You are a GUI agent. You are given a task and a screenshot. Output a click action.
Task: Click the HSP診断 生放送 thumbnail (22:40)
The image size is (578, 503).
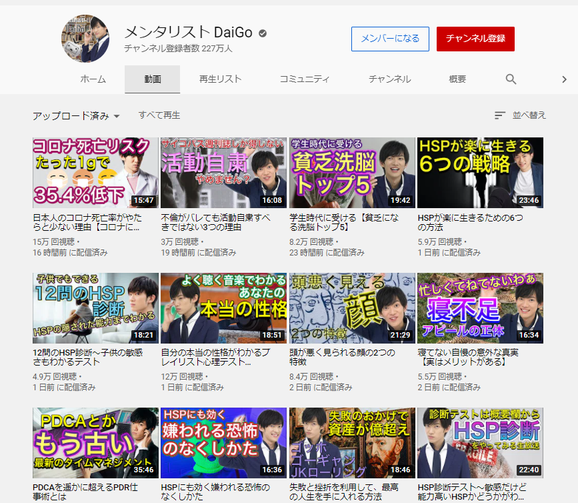(x=480, y=443)
